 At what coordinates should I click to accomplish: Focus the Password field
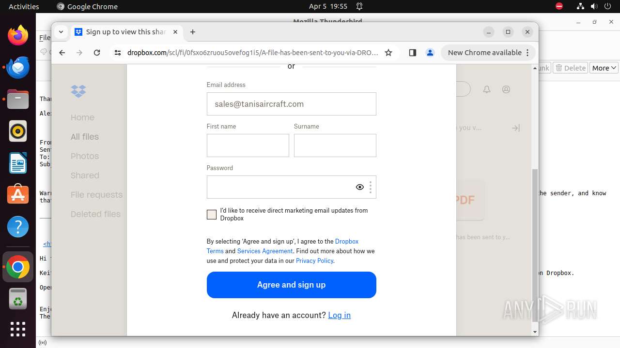pos(292,187)
